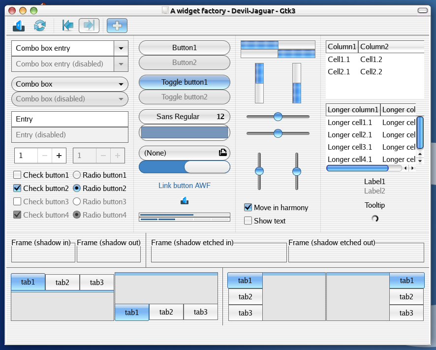Screen dimensions: 436x350
Task: Click the disabled spin button plus
Action: (118, 156)
